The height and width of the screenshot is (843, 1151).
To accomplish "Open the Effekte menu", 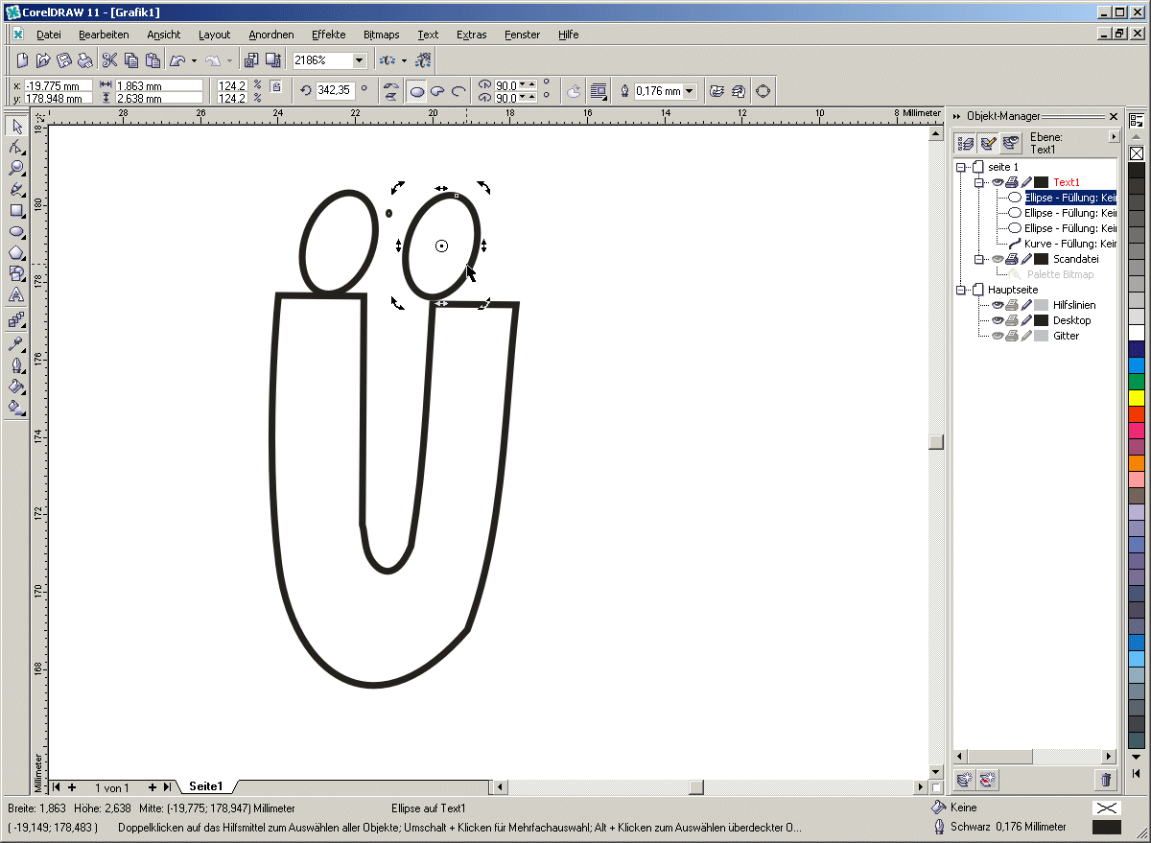I will click(328, 35).
